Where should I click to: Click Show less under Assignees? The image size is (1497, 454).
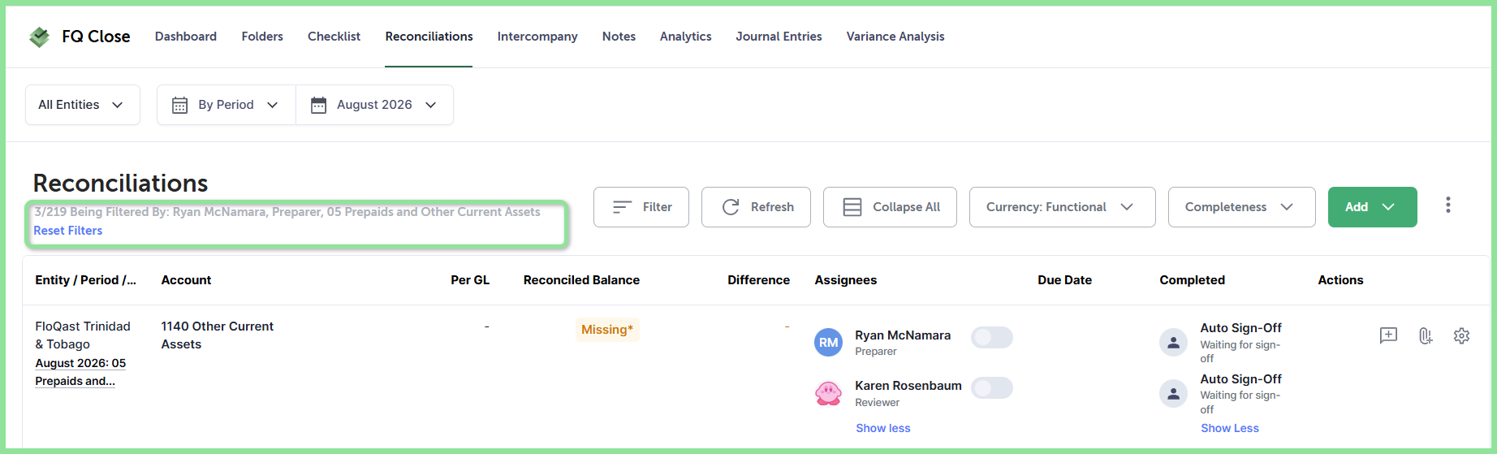tap(882, 428)
